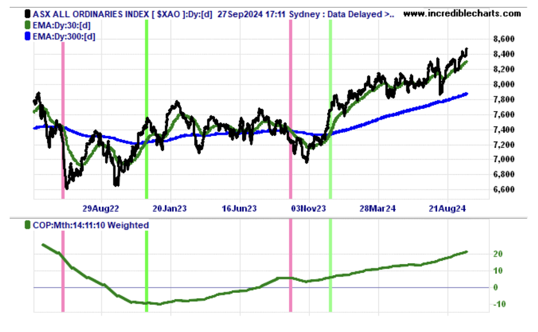The width and height of the screenshot is (538, 332).
Task: Click the 7,800 price axis label
Action: (504, 99)
